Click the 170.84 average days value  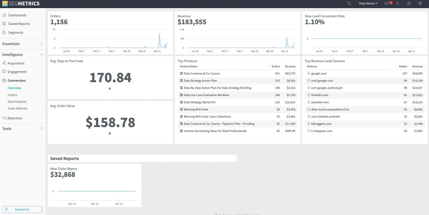110,78
